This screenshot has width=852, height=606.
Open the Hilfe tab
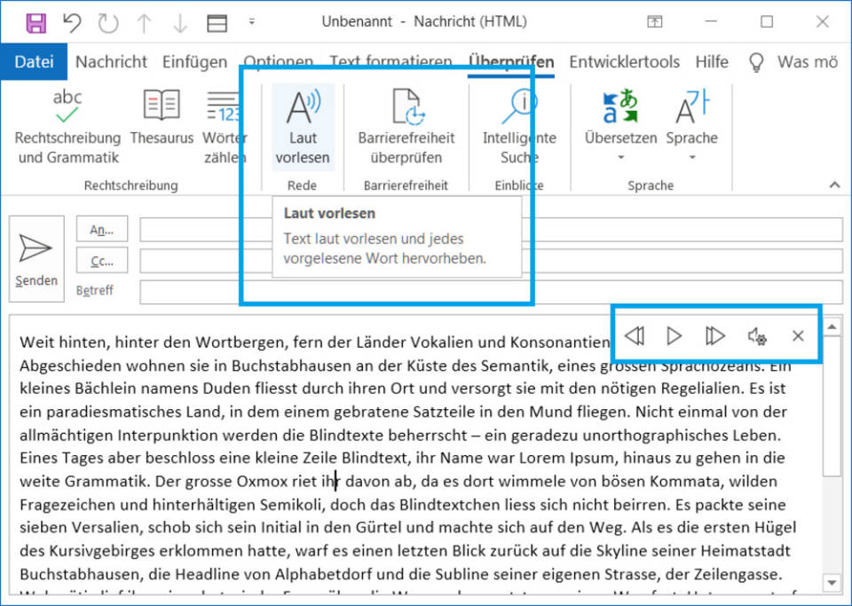(712, 62)
